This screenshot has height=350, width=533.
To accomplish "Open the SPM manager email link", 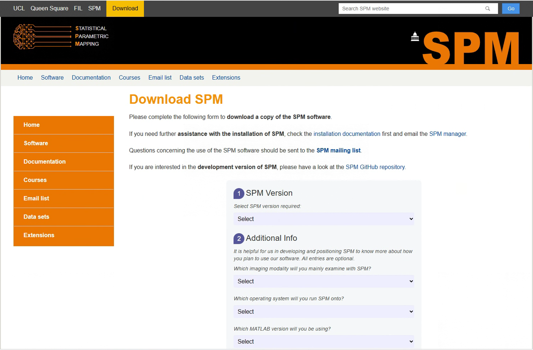I will pos(447,134).
